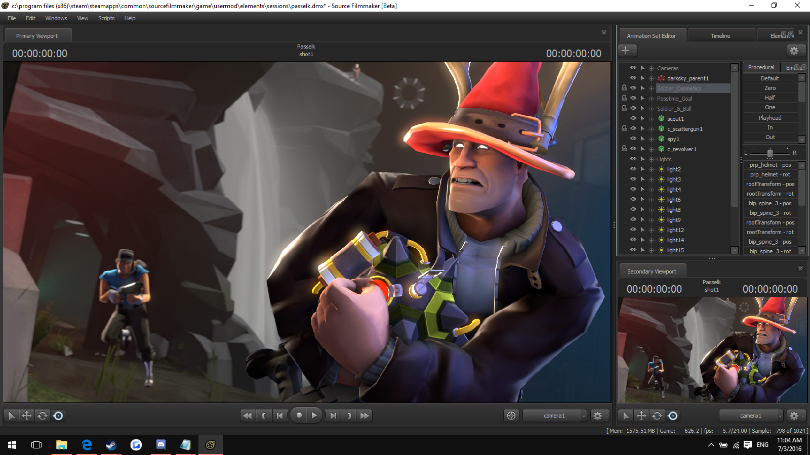Viewport: 810px width, 455px height.
Task: Activate move tool in Primary Viewport toolbar
Action: click(x=27, y=416)
